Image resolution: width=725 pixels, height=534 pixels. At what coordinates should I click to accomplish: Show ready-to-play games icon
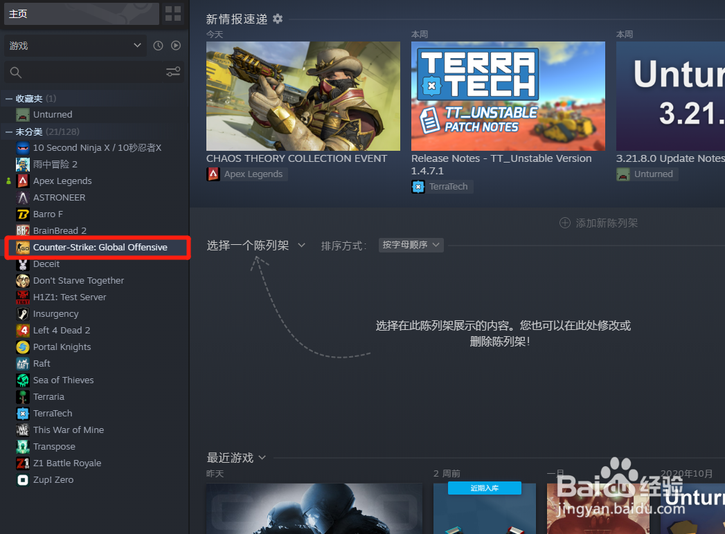(176, 45)
